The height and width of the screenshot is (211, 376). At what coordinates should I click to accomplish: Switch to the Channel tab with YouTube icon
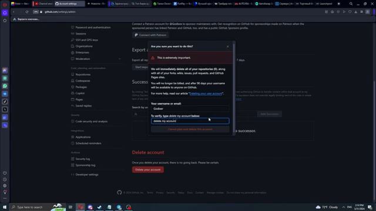point(43,4)
